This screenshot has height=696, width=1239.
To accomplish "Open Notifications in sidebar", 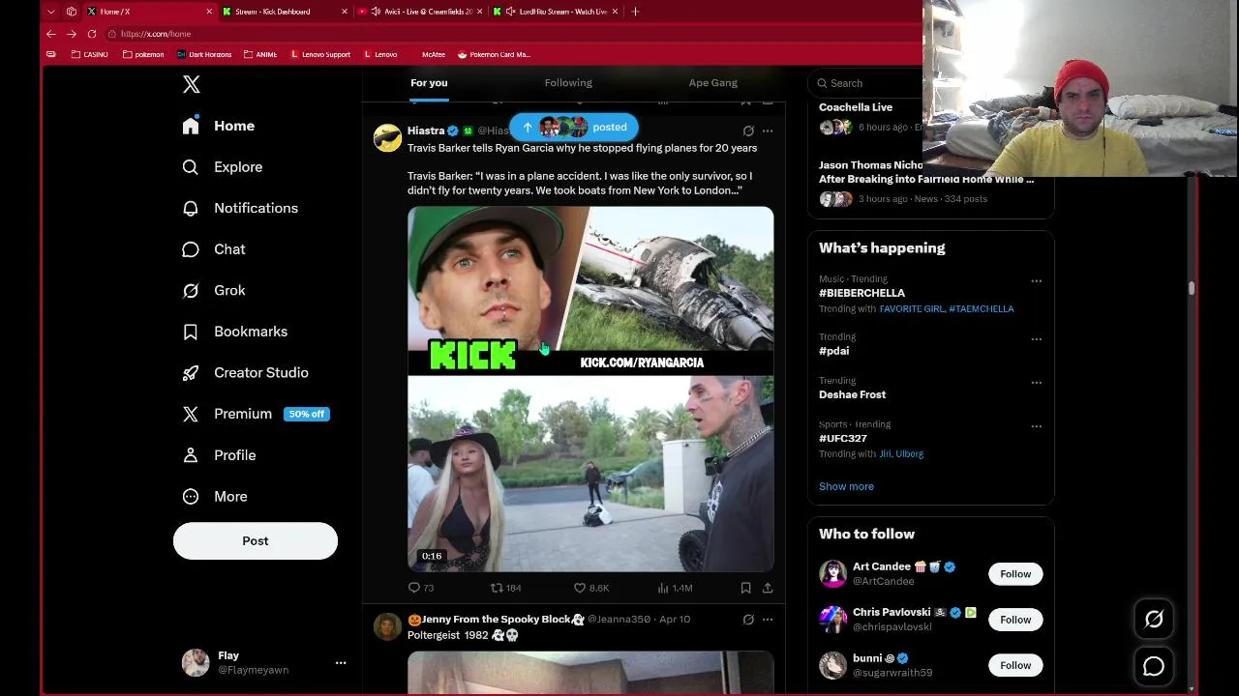I will [x=239, y=208].
